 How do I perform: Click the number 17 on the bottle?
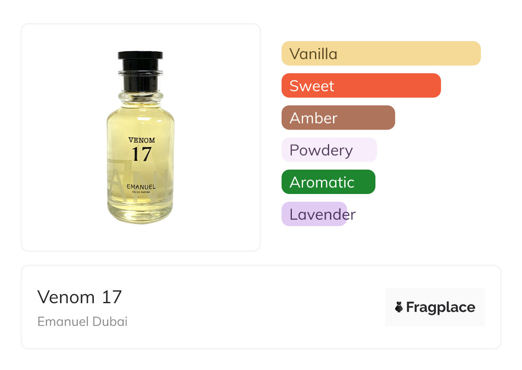tap(141, 154)
